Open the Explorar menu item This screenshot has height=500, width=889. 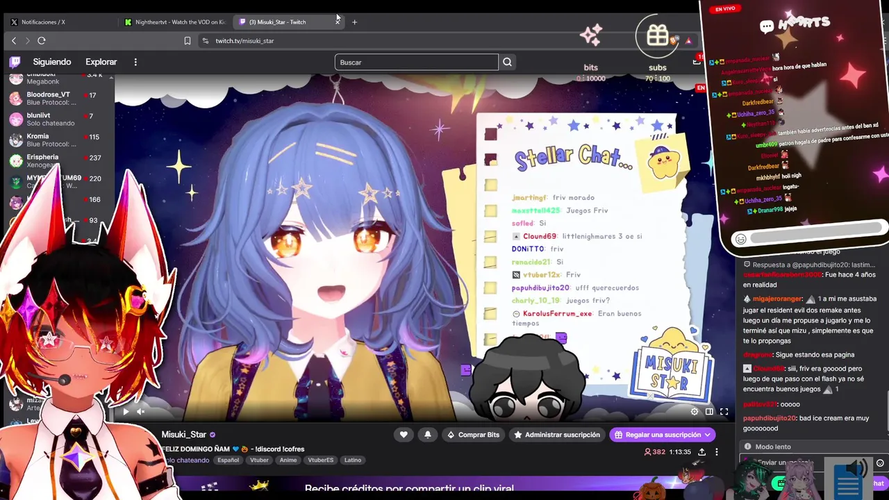pos(101,62)
